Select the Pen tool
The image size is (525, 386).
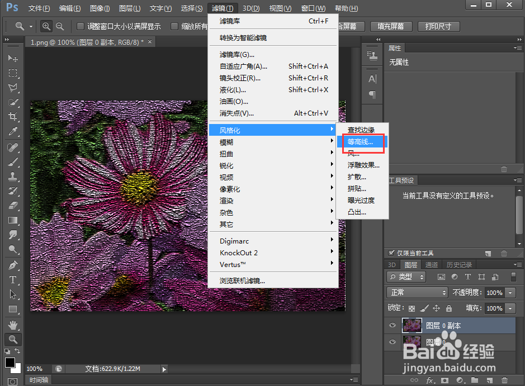coord(13,265)
